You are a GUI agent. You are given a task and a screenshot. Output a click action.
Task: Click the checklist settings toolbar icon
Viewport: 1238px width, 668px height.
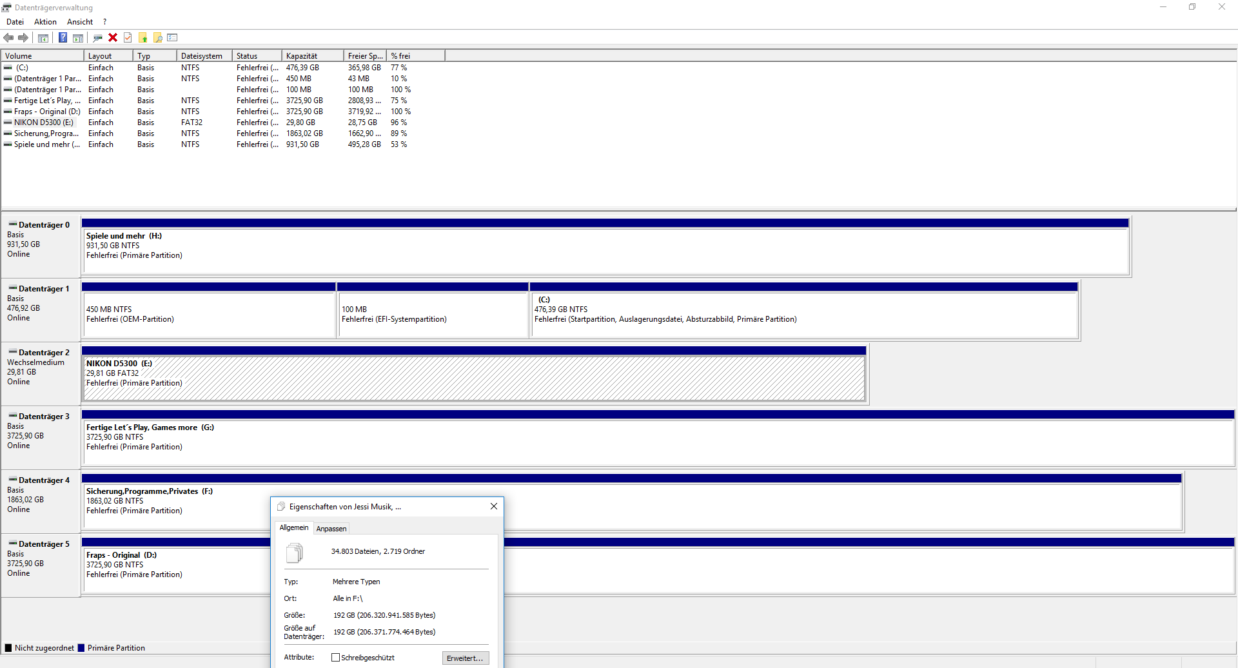pos(172,37)
